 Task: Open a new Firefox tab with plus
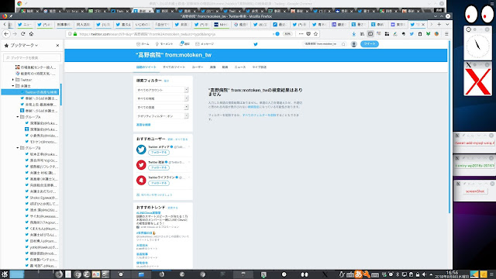pyautogui.click(x=439, y=24)
